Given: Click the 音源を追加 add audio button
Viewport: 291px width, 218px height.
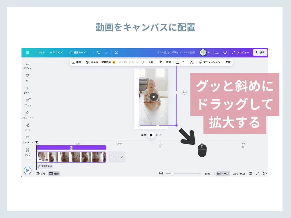Looking at the screenshot, I should 45,166.
